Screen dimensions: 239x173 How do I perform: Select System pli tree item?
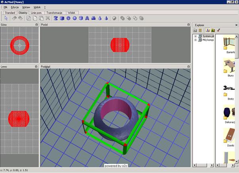pyautogui.click(x=208, y=36)
